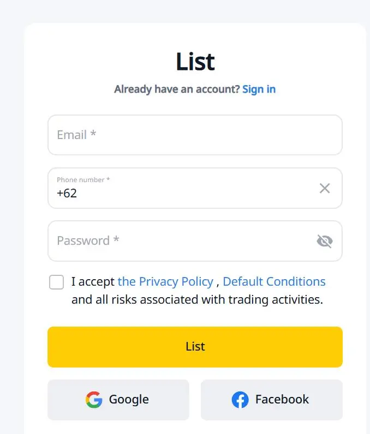Click the small Phone number label
Image resolution: width=370 pixels, height=434 pixels.
[x=83, y=179]
